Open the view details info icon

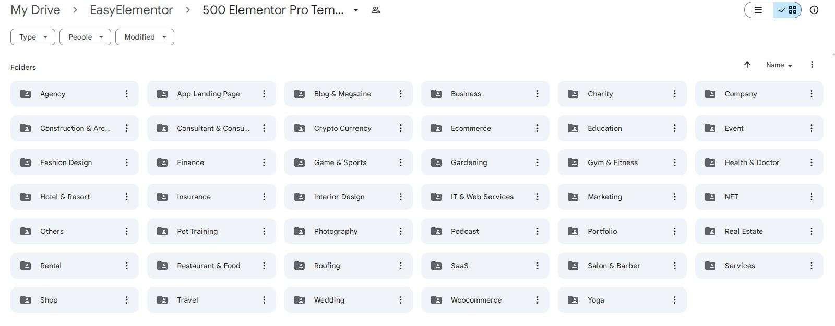[x=814, y=10]
